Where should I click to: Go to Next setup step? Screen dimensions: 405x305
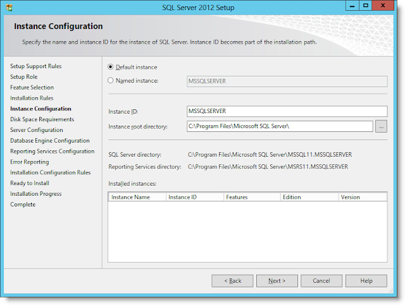coord(277,281)
